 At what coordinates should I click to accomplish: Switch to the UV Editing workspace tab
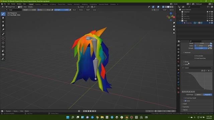pos(53,4)
